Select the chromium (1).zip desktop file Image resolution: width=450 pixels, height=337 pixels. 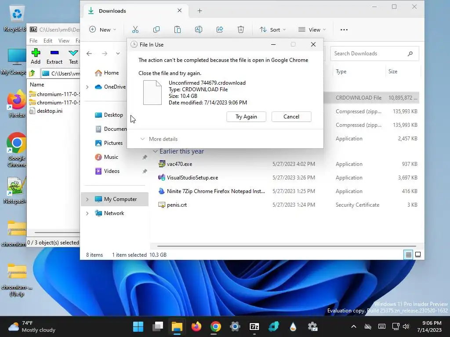click(17, 280)
